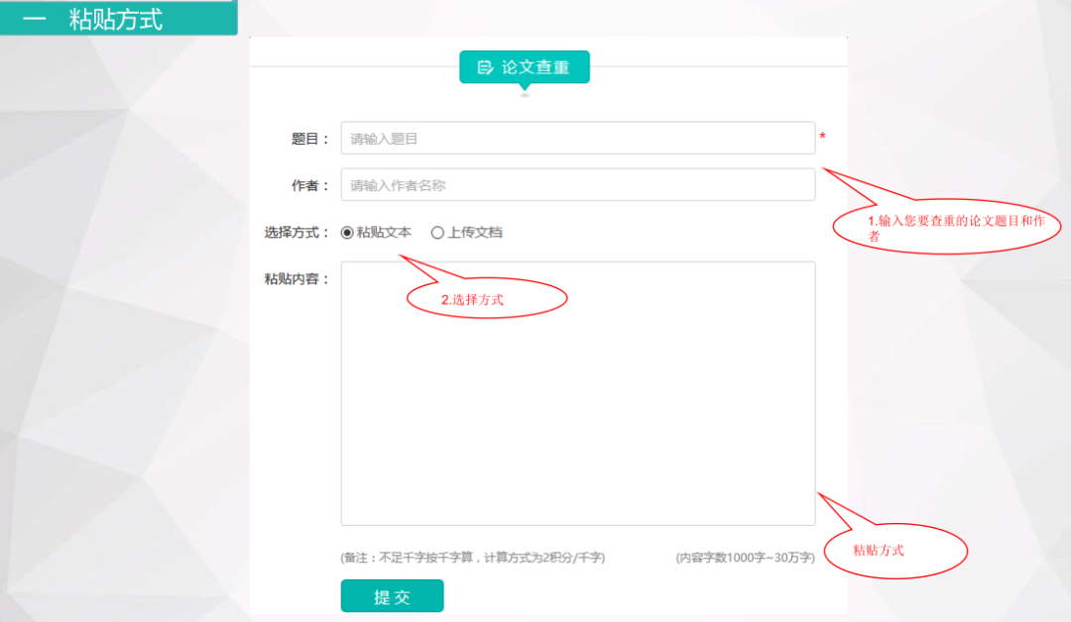
Task: Click inside the 粘贴内容 text area
Action: coord(577,393)
